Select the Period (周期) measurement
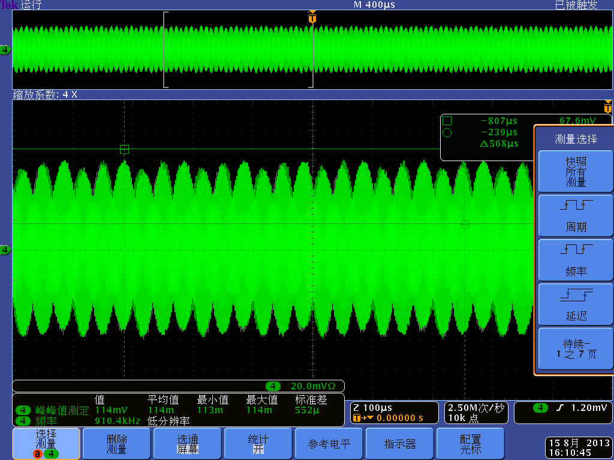The height and width of the screenshot is (460, 614). [x=576, y=216]
